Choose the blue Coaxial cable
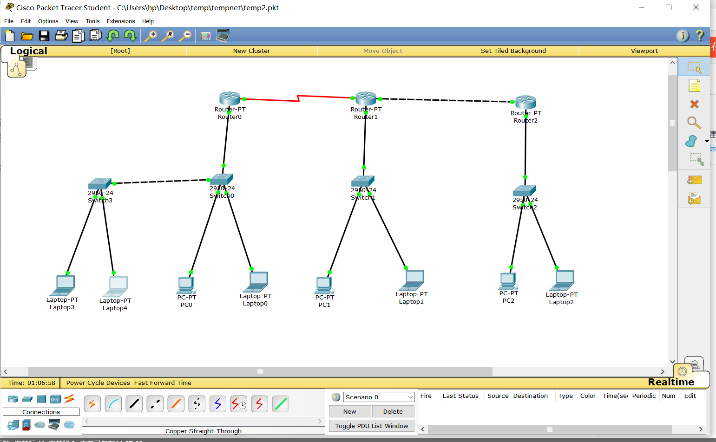 (218, 404)
